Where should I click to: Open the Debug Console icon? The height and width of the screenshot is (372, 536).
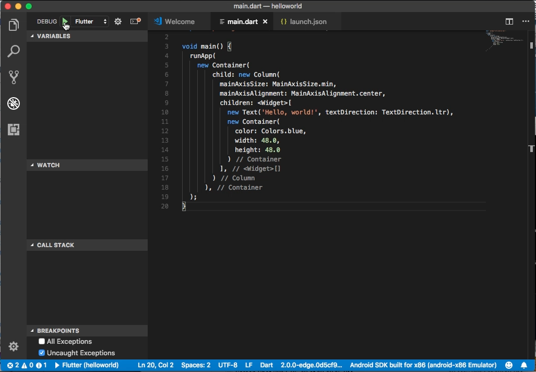pos(135,21)
